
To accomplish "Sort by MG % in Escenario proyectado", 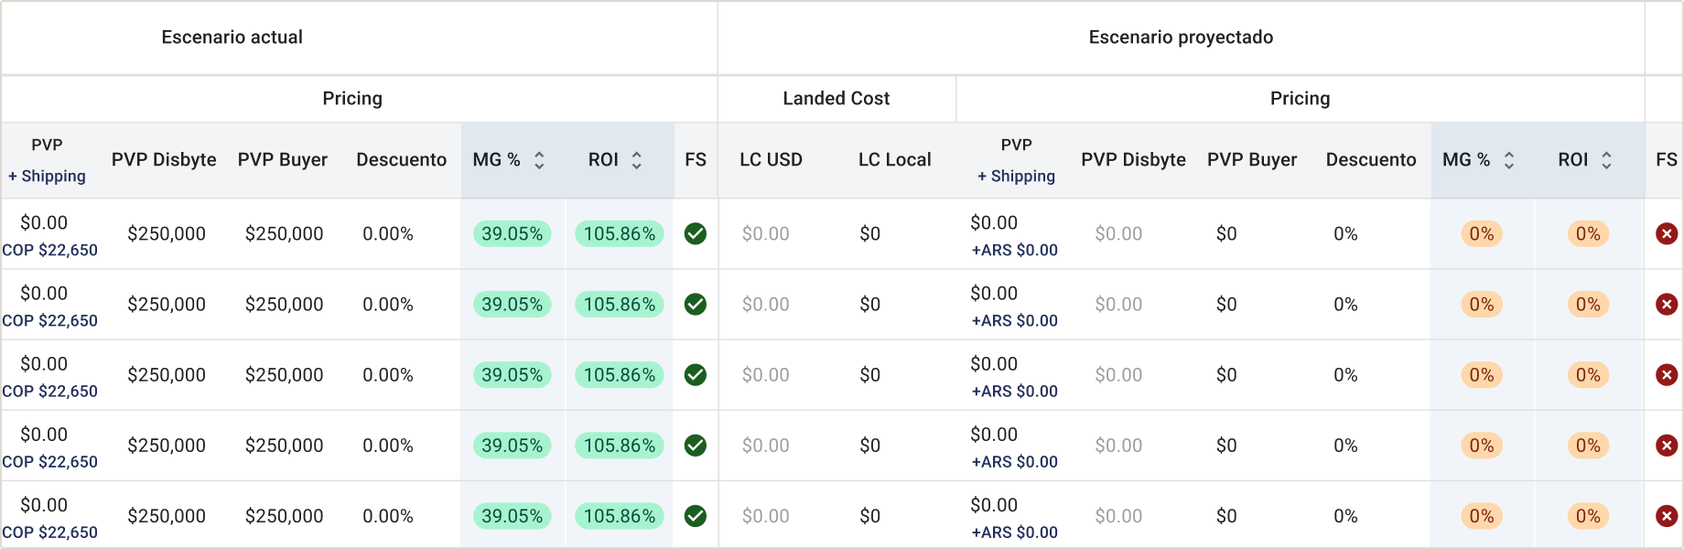I will click(1509, 160).
